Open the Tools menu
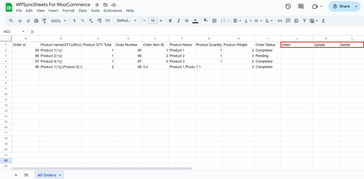Image resolution: width=364 pixels, height=179 pixels. pyautogui.click(x=95, y=10)
